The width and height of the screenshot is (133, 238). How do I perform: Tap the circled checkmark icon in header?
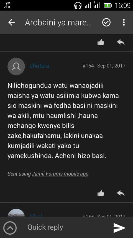coord(106,23)
